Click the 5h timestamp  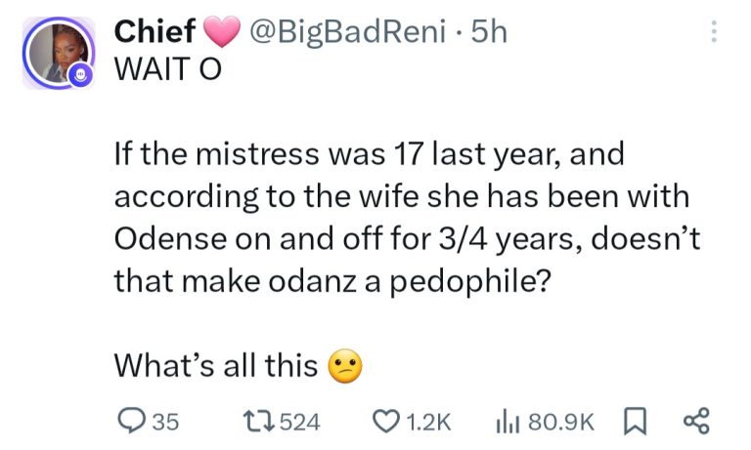489,32
